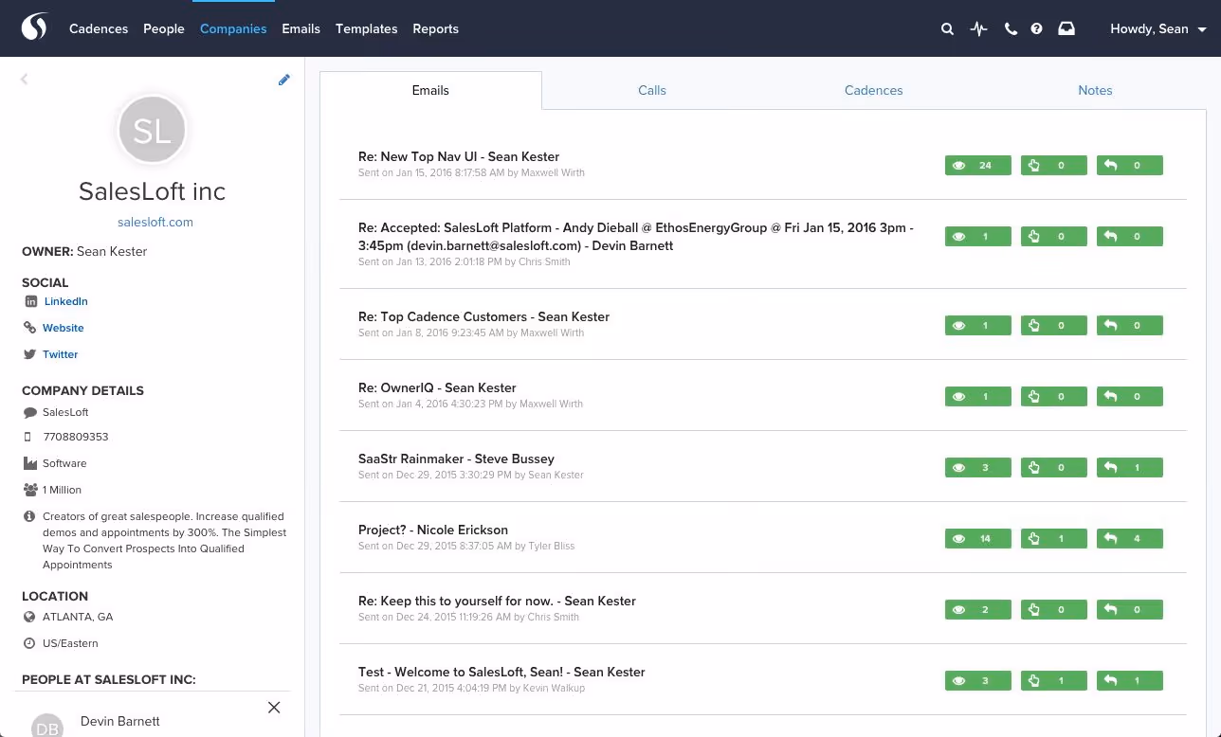Open the activity pulse icon

click(x=979, y=29)
